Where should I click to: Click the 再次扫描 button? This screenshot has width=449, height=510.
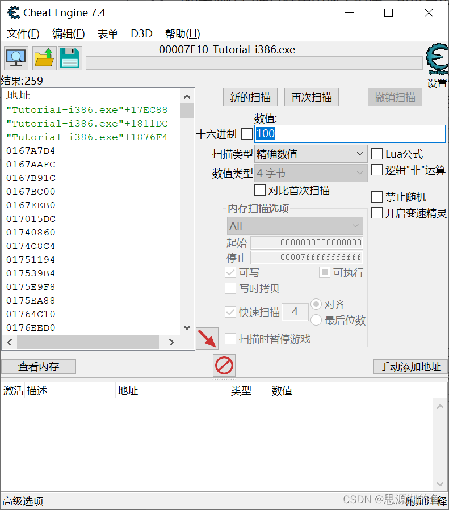pyautogui.click(x=312, y=97)
